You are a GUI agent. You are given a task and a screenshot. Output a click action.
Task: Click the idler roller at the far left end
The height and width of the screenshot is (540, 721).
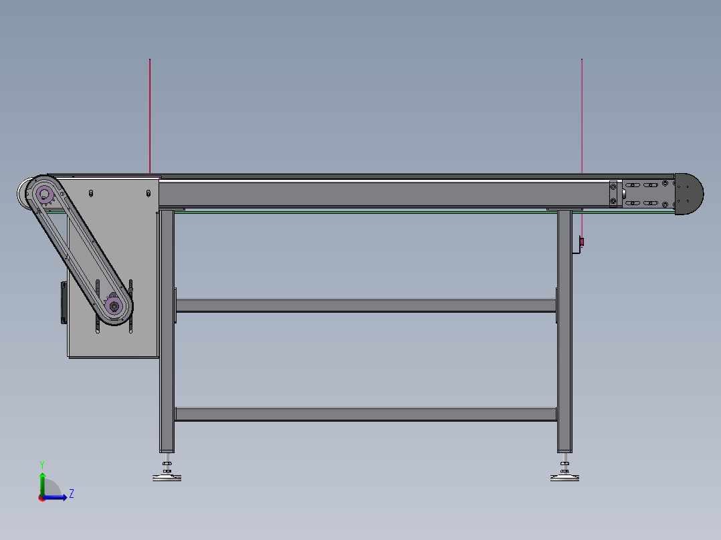click(x=25, y=192)
